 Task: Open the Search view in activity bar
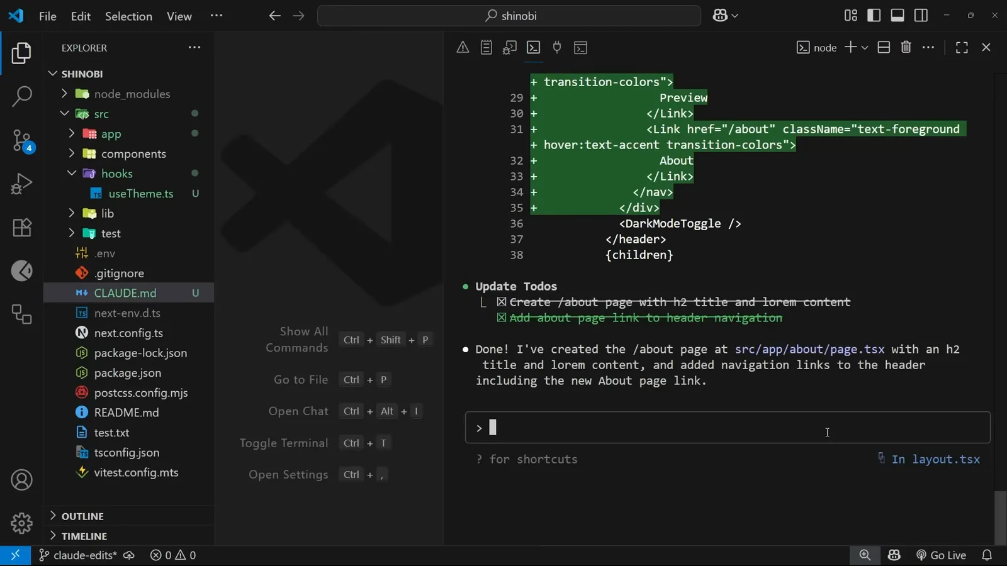[x=21, y=97]
